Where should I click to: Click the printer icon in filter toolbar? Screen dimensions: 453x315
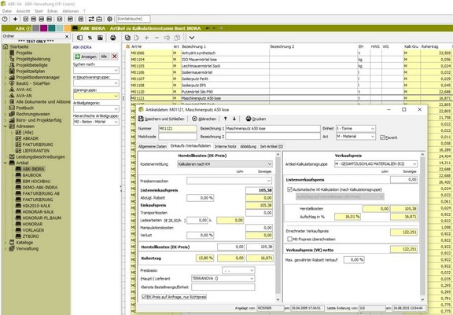[x=113, y=38]
